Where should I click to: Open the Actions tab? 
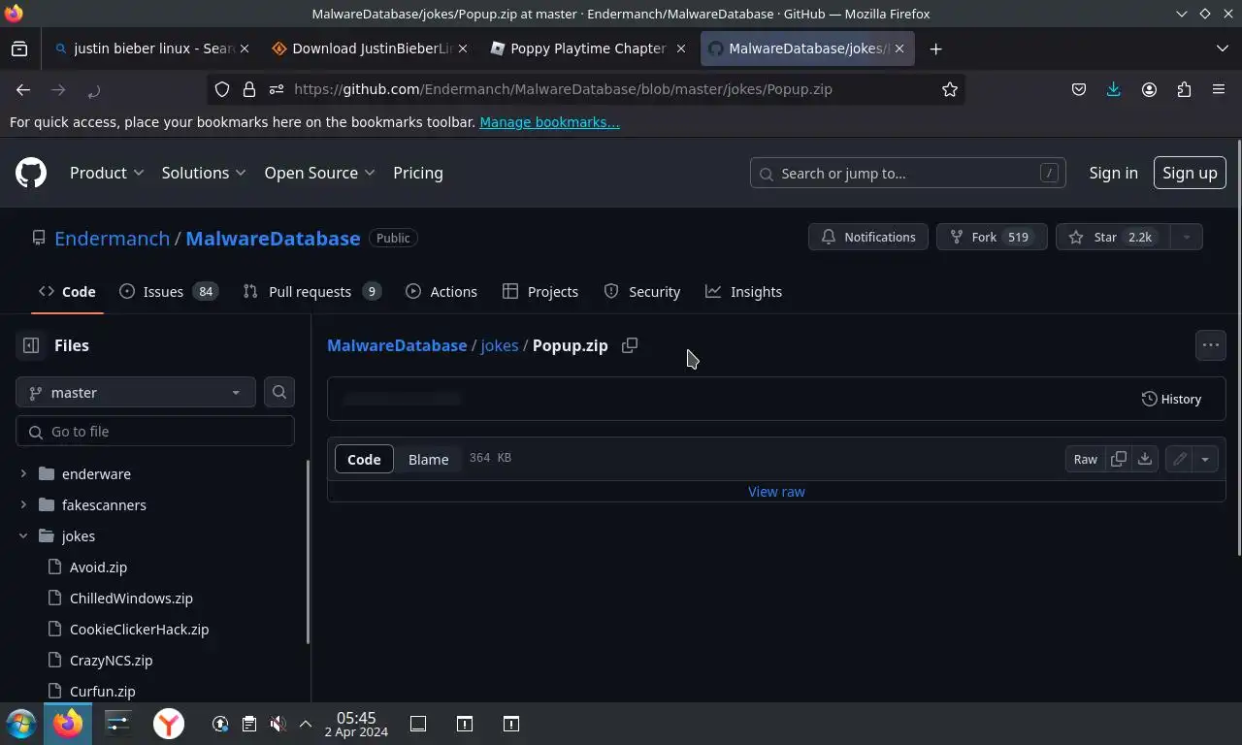441,292
